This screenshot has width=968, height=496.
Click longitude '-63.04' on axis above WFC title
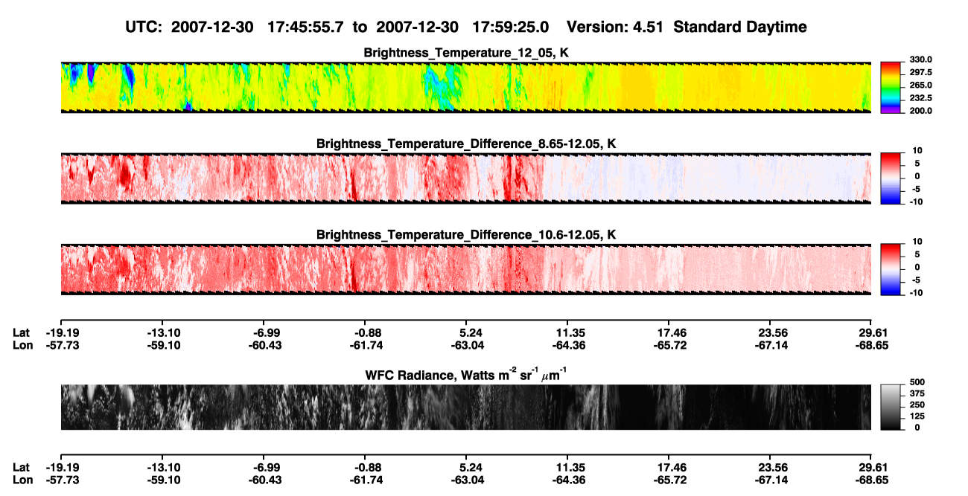point(466,346)
